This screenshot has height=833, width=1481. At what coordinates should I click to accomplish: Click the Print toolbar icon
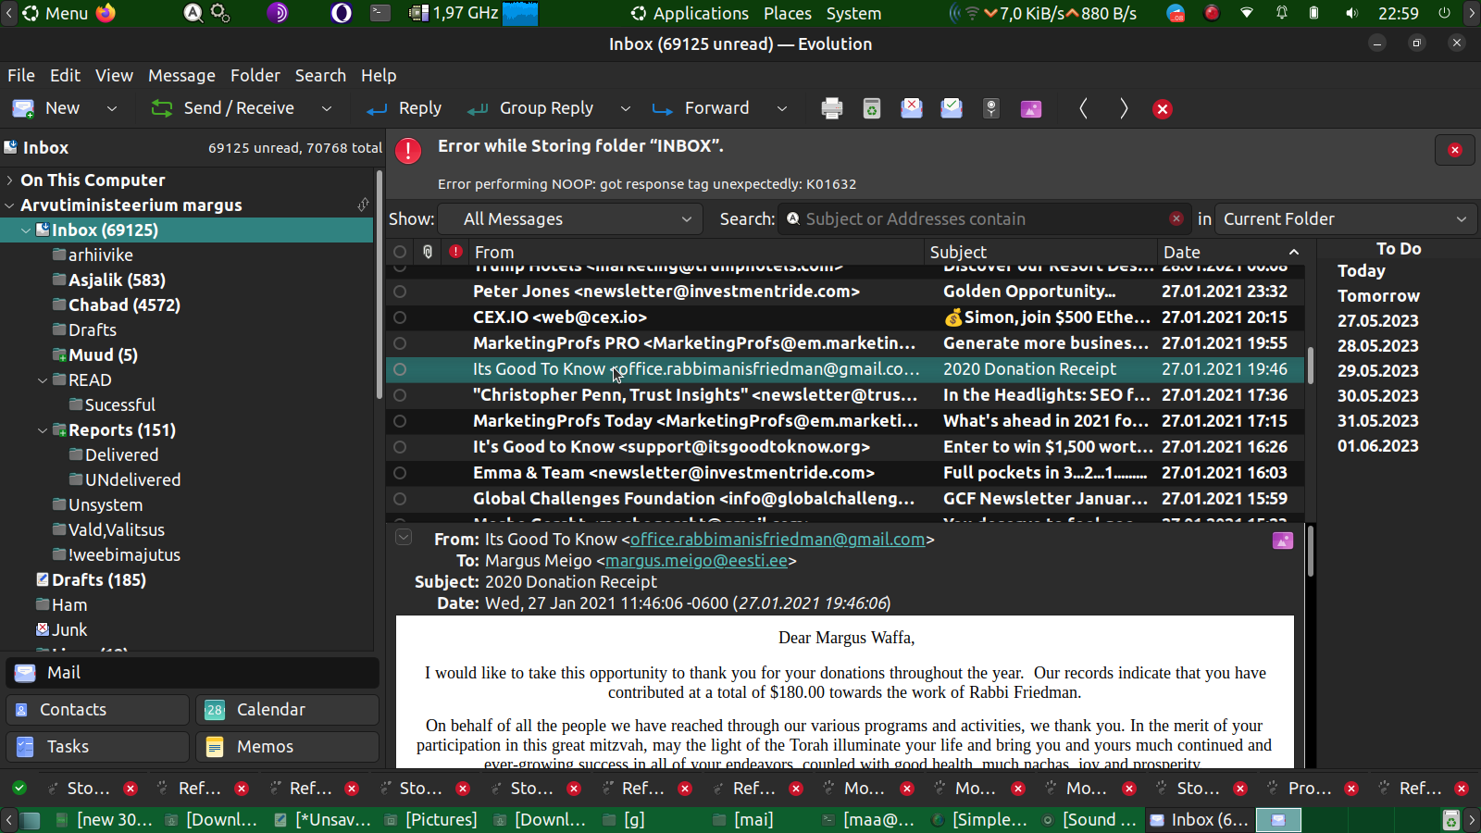tap(831, 108)
